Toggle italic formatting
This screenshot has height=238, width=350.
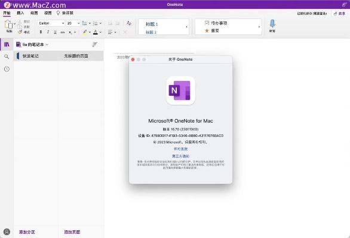[48, 32]
